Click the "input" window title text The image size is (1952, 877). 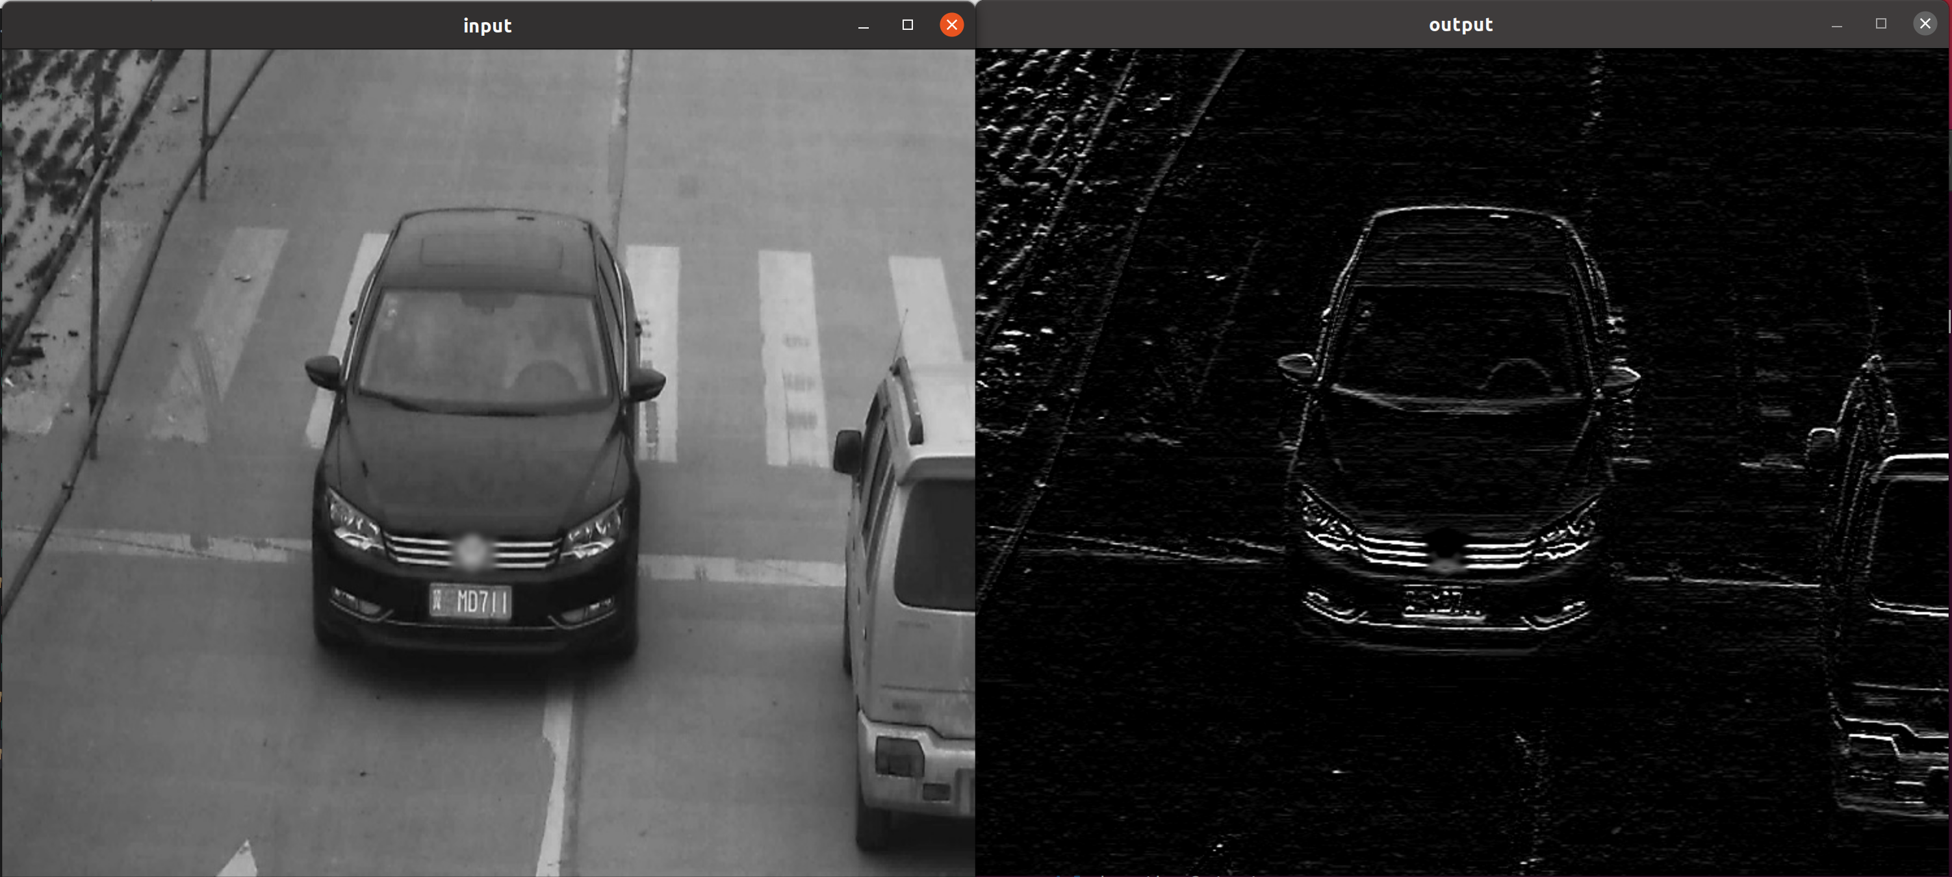click(x=487, y=26)
